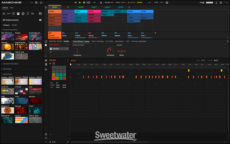Select the FX effects icon in browser
The width and height of the screenshot is (230, 144).
coord(23,14)
